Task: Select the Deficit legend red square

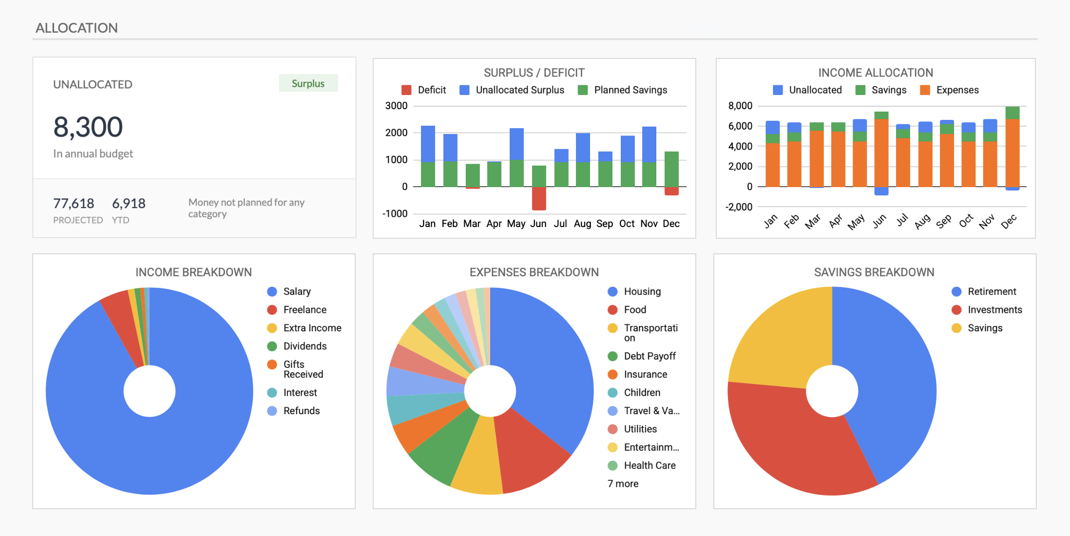Action: pos(406,90)
